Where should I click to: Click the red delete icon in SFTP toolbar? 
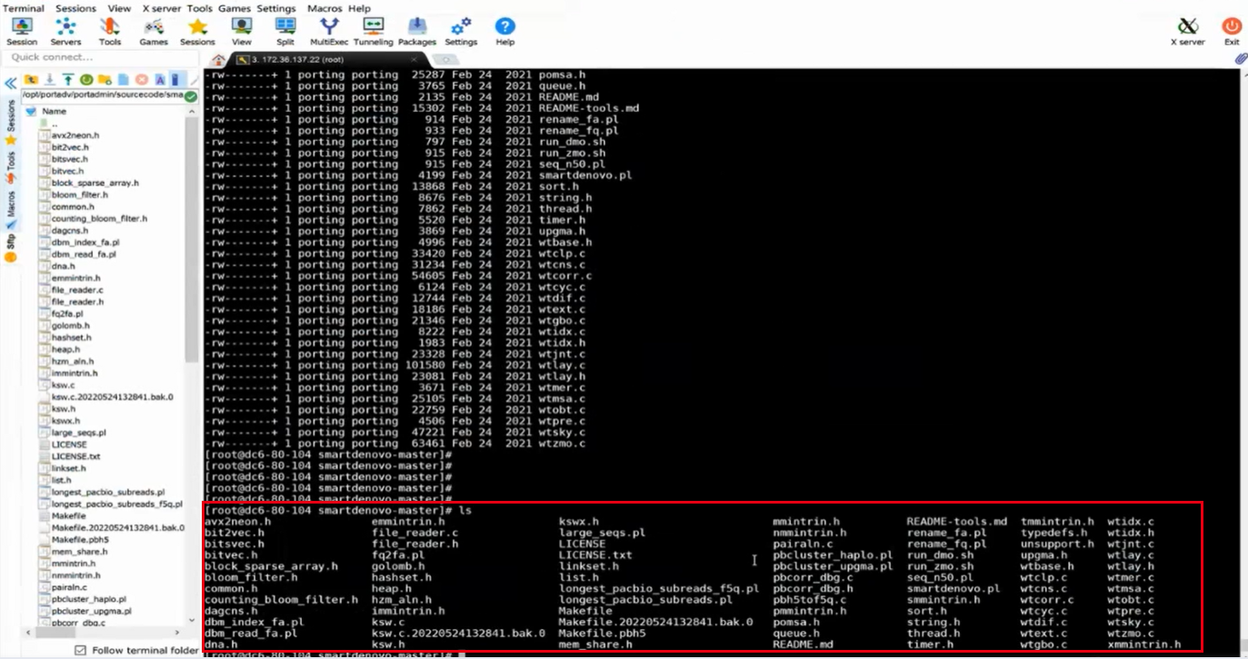tap(141, 80)
